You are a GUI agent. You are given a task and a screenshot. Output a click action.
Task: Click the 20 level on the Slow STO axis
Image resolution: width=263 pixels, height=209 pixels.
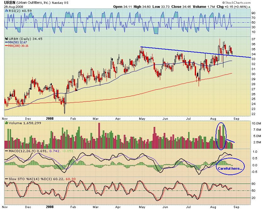tap(253, 198)
